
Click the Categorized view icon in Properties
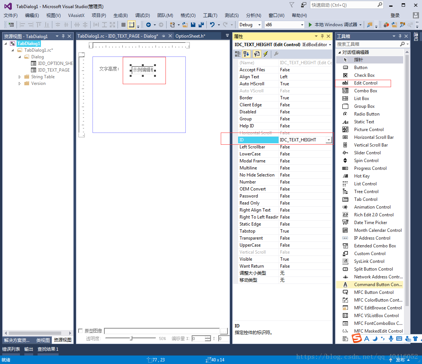tap(238, 54)
